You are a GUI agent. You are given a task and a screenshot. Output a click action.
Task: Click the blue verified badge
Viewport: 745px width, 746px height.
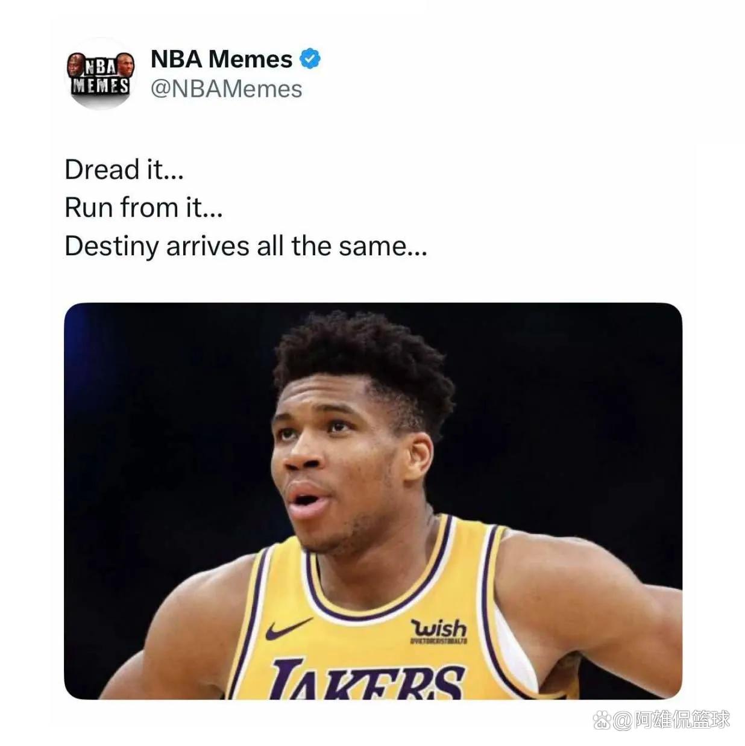click(x=310, y=59)
